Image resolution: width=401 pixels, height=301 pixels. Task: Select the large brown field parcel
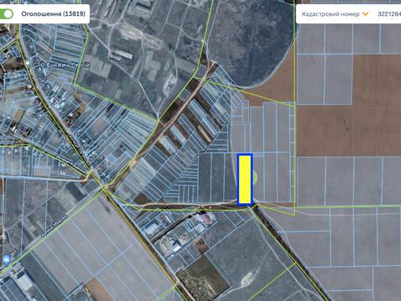pyautogui.click(x=348, y=130)
